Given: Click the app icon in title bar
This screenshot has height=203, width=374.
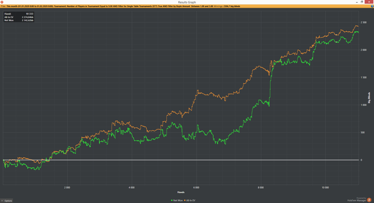Looking at the screenshot, I should click(x=2, y=2).
